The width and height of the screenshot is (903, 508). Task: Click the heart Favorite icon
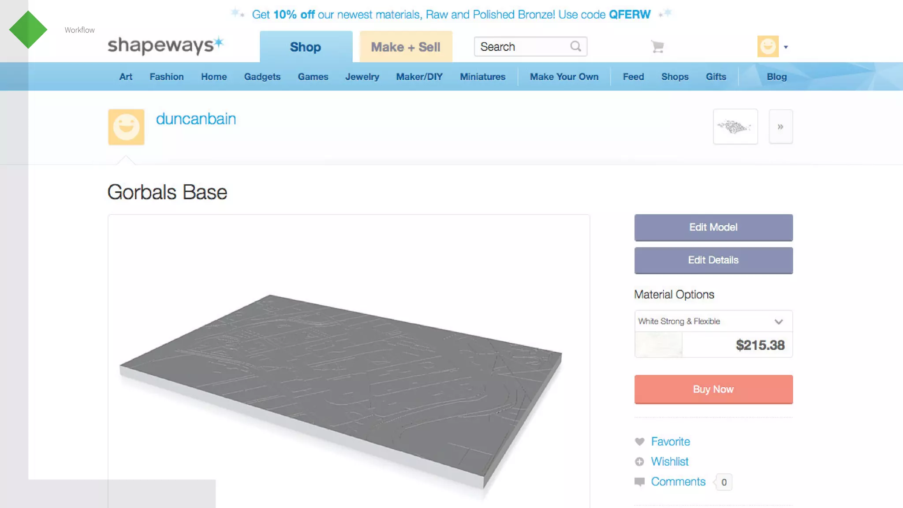(x=639, y=441)
